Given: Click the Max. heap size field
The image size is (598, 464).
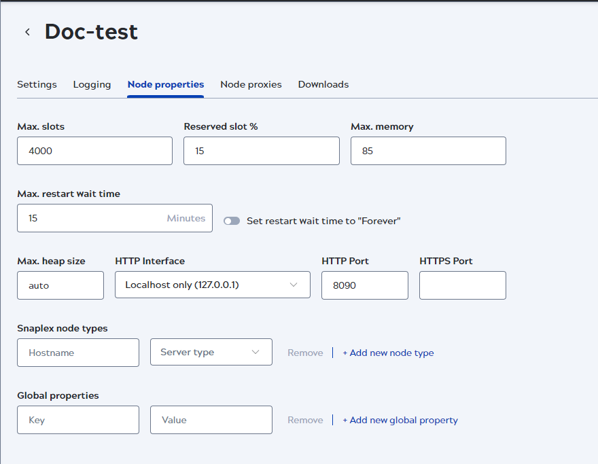Looking at the screenshot, I should click(60, 285).
